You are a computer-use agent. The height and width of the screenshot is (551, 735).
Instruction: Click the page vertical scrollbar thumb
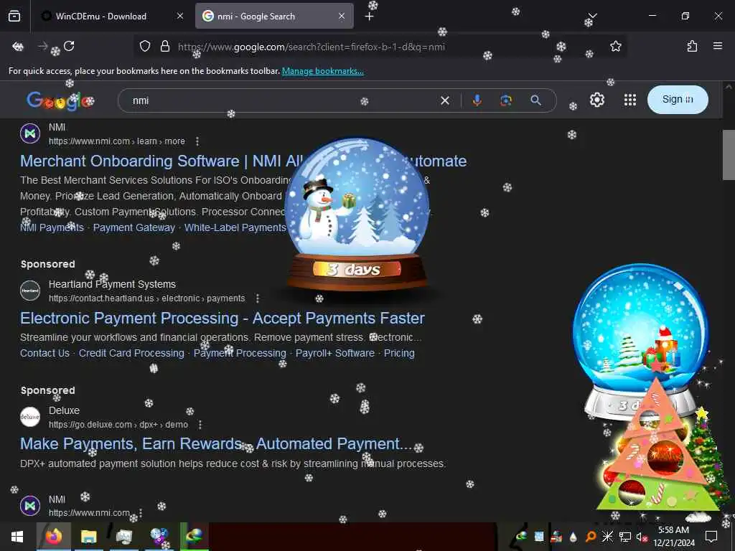coord(729,155)
